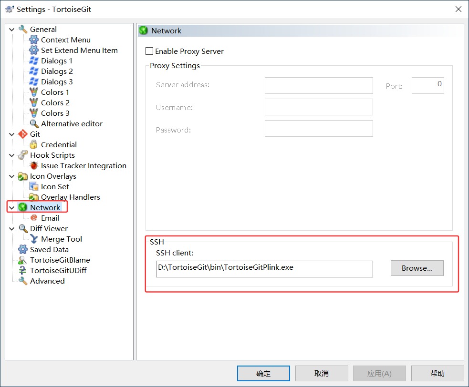This screenshot has width=469, height=387.
Task: Click the Diff Viewer magnifier icon
Action: pyautogui.click(x=23, y=228)
